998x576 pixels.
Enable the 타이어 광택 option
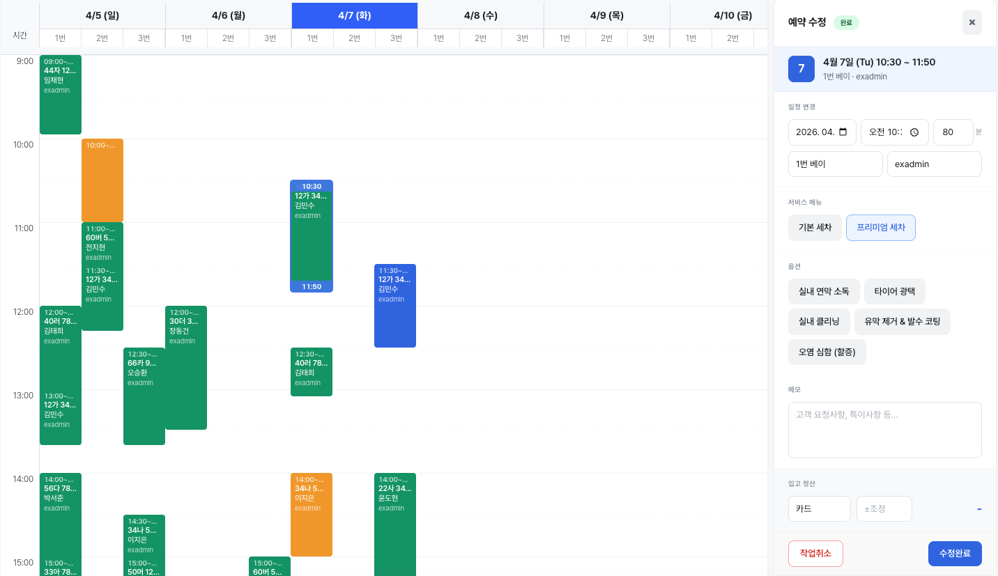click(894, 292)
